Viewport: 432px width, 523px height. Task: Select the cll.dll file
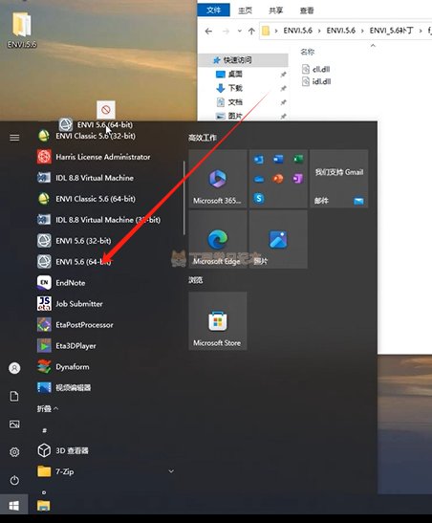(x=316, y=69)
